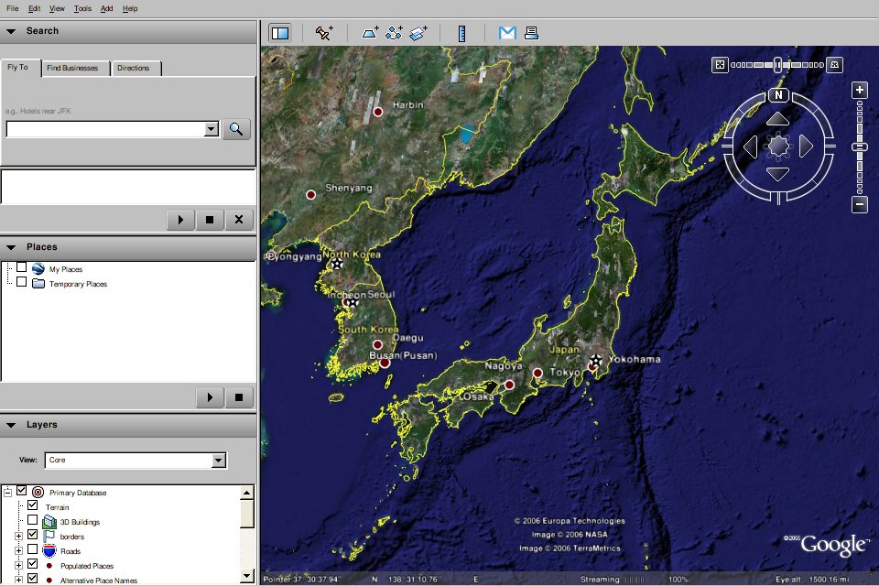Open the ruler measurement tool
Screen dimensions: 879x586
[462, 33]
